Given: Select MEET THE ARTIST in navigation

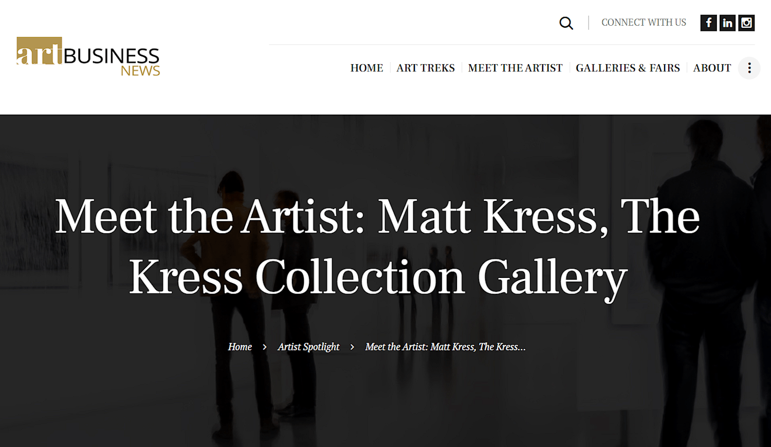Looking at the screenshot, I should [515, 68].
